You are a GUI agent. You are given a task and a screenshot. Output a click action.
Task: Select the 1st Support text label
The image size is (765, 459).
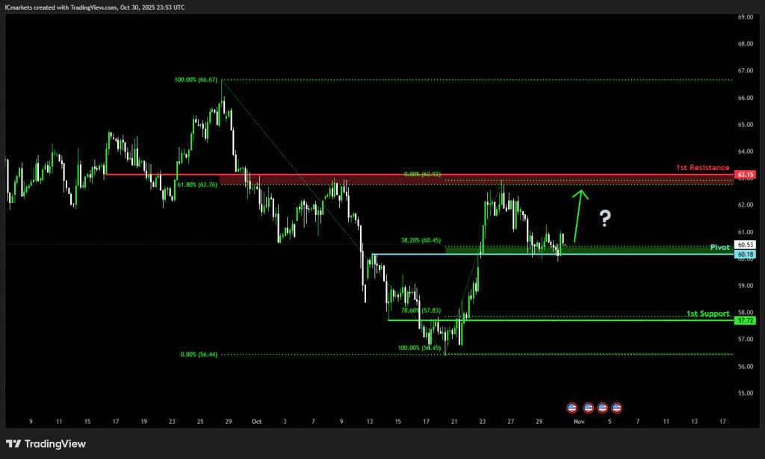(707, 313)
